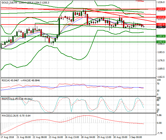Click the 1183.5 price scale value
166x140 pixels.
tap(161, 52)
